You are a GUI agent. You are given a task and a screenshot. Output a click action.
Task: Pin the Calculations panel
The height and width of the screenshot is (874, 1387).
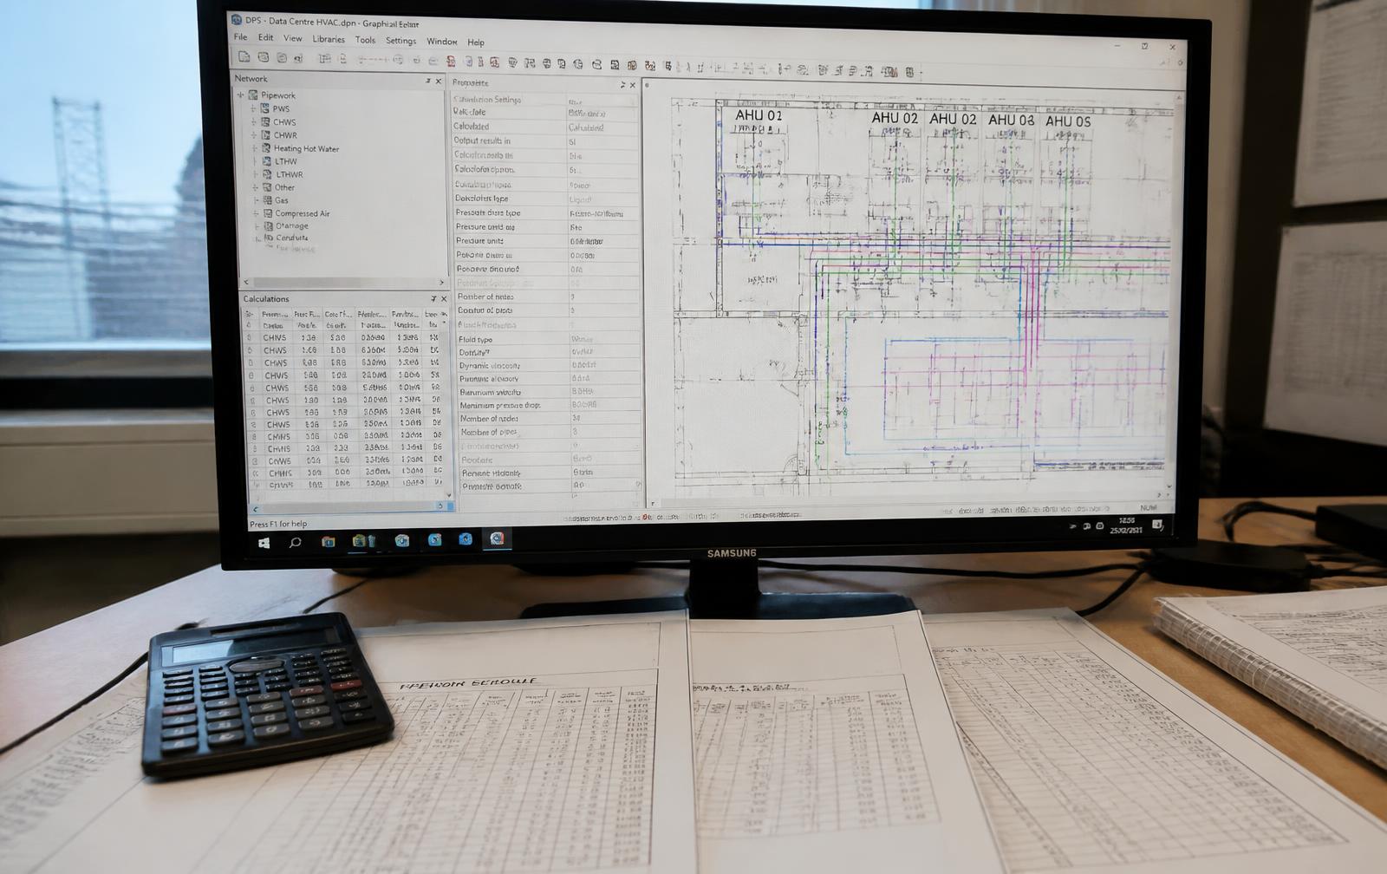(433, 299)
